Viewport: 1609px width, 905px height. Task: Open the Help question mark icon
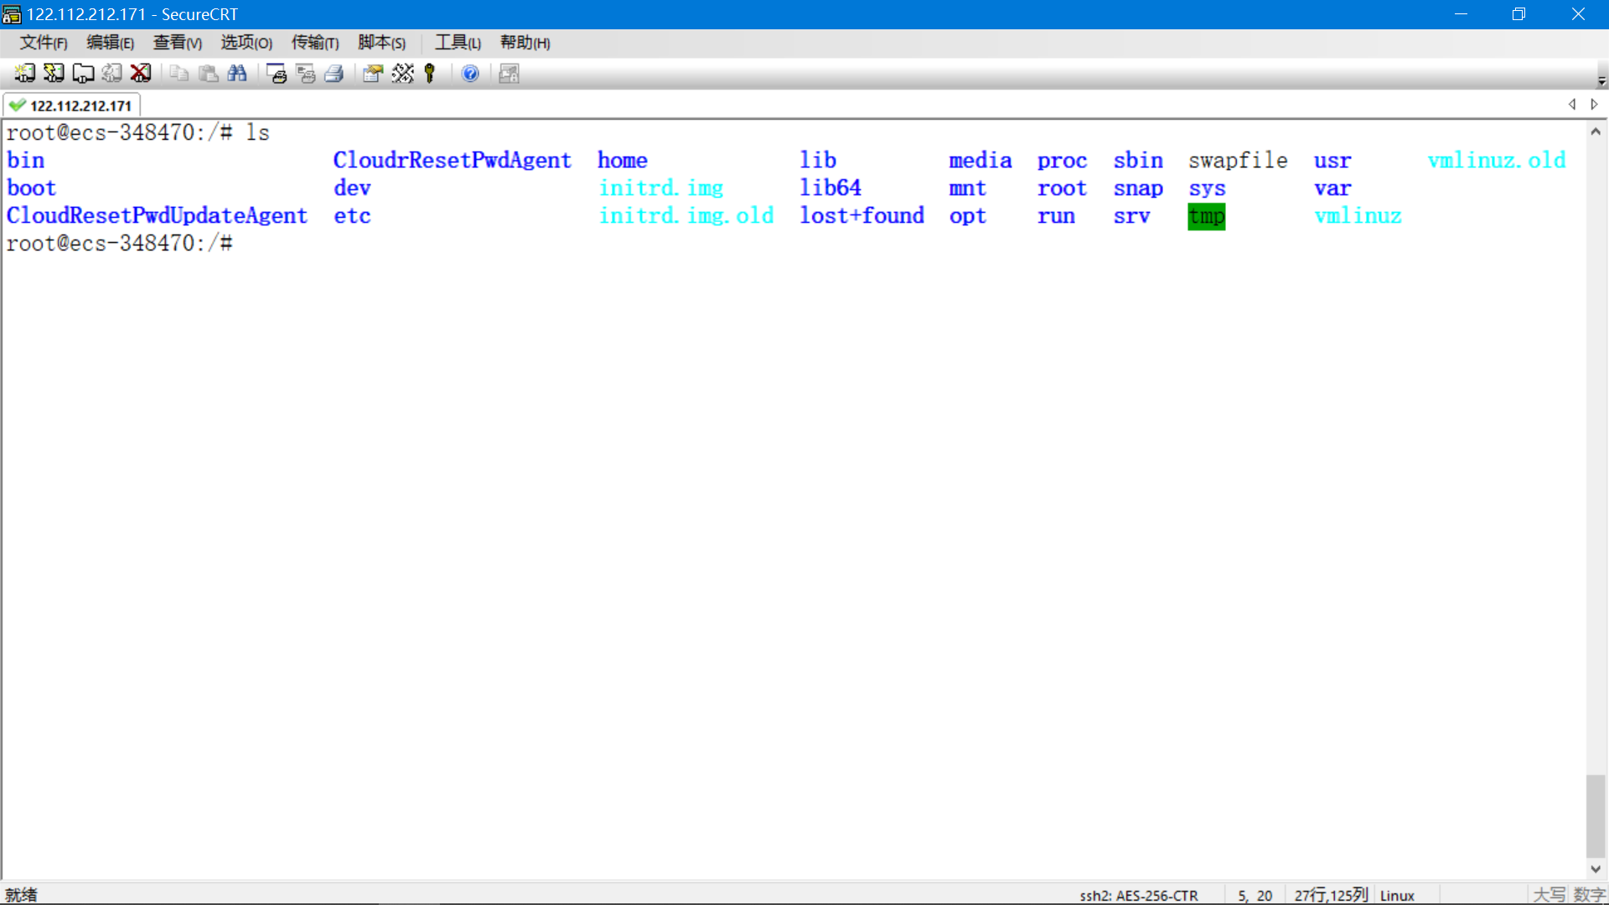(470, 74)
